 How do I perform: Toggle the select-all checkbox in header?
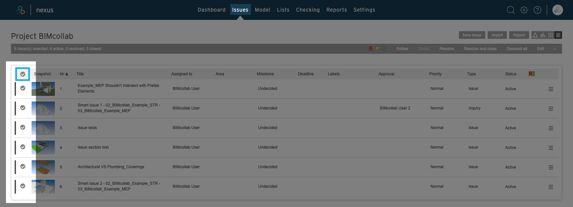click(23, 74)
